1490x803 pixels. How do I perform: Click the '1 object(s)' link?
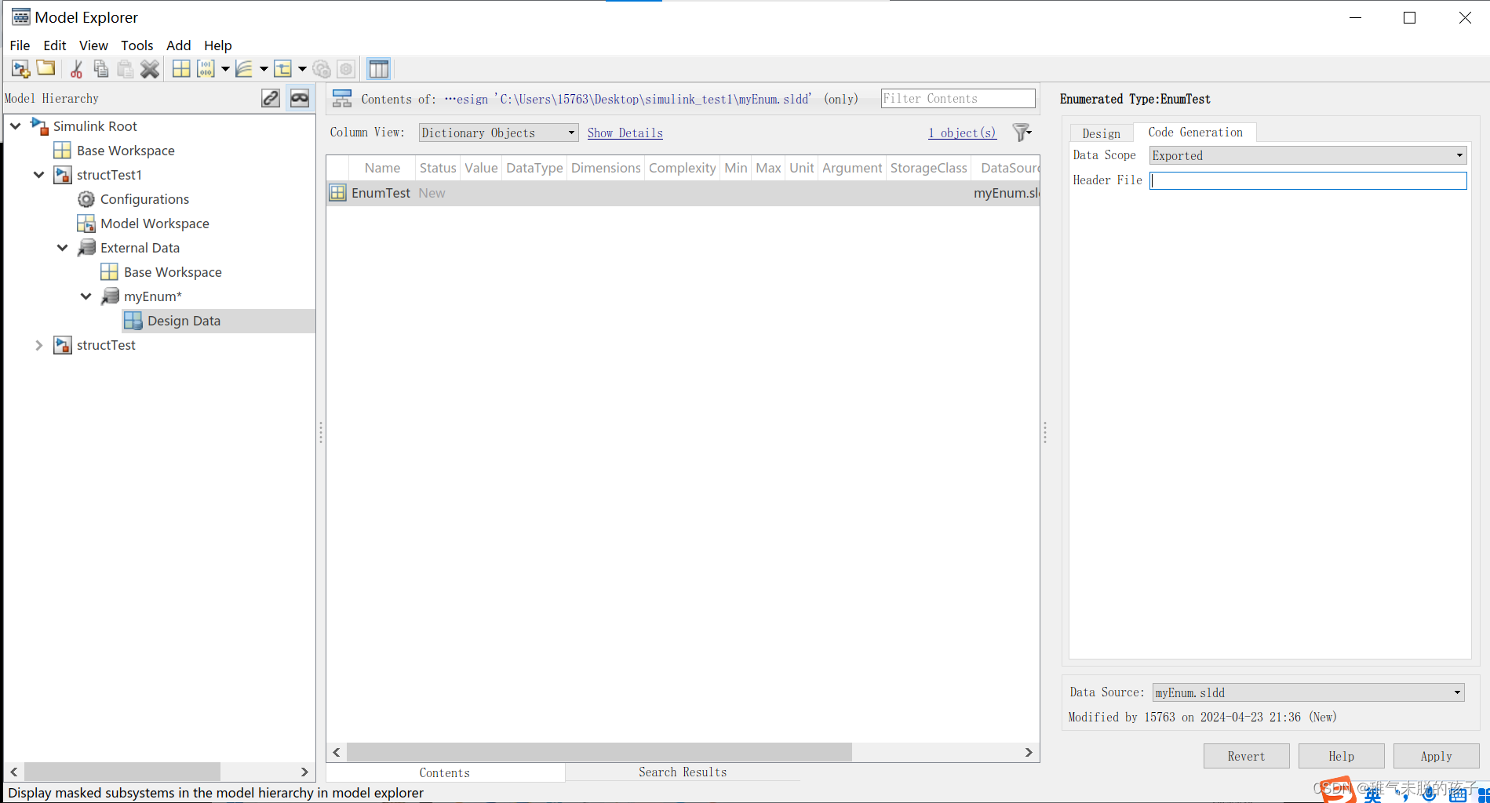pos(963,133)
